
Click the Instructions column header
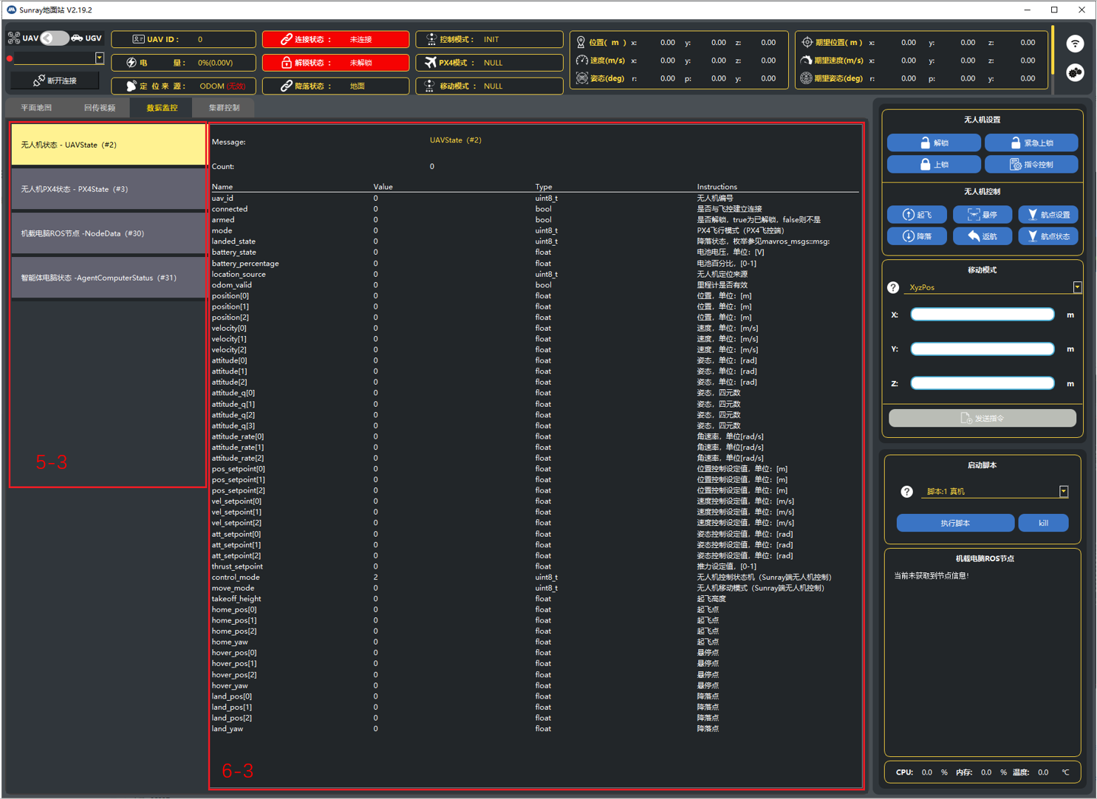pos(717,187)
